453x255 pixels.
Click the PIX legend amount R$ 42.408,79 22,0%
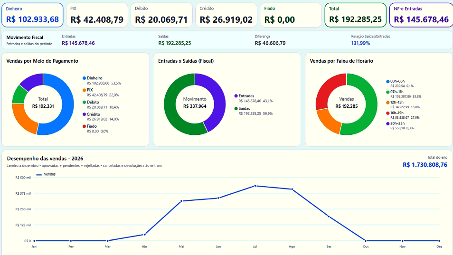click(103, 95)
